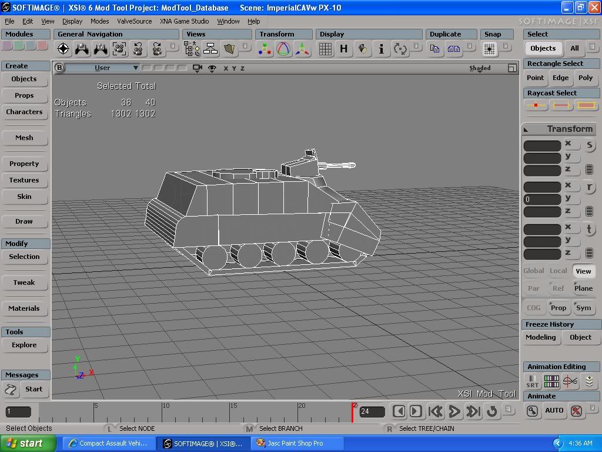Select the Raycast polygon select icon

coord(586,105)
